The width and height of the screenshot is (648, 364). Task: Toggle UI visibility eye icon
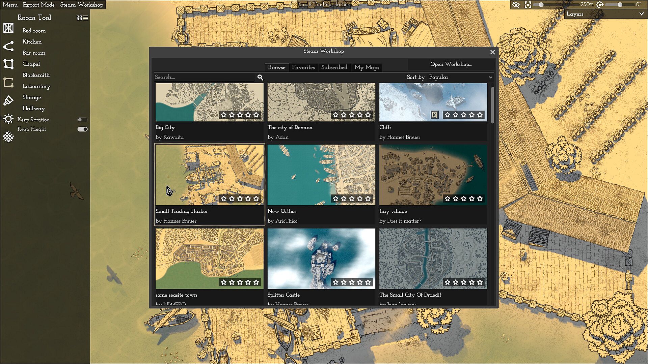516,5
